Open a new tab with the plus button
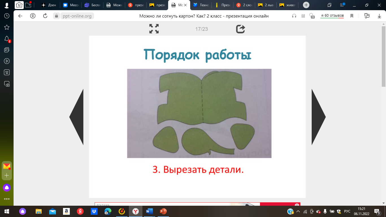Image resolution: width=386 pixels, height=217 pixels. pyautogui.click(x=306, y=5)
